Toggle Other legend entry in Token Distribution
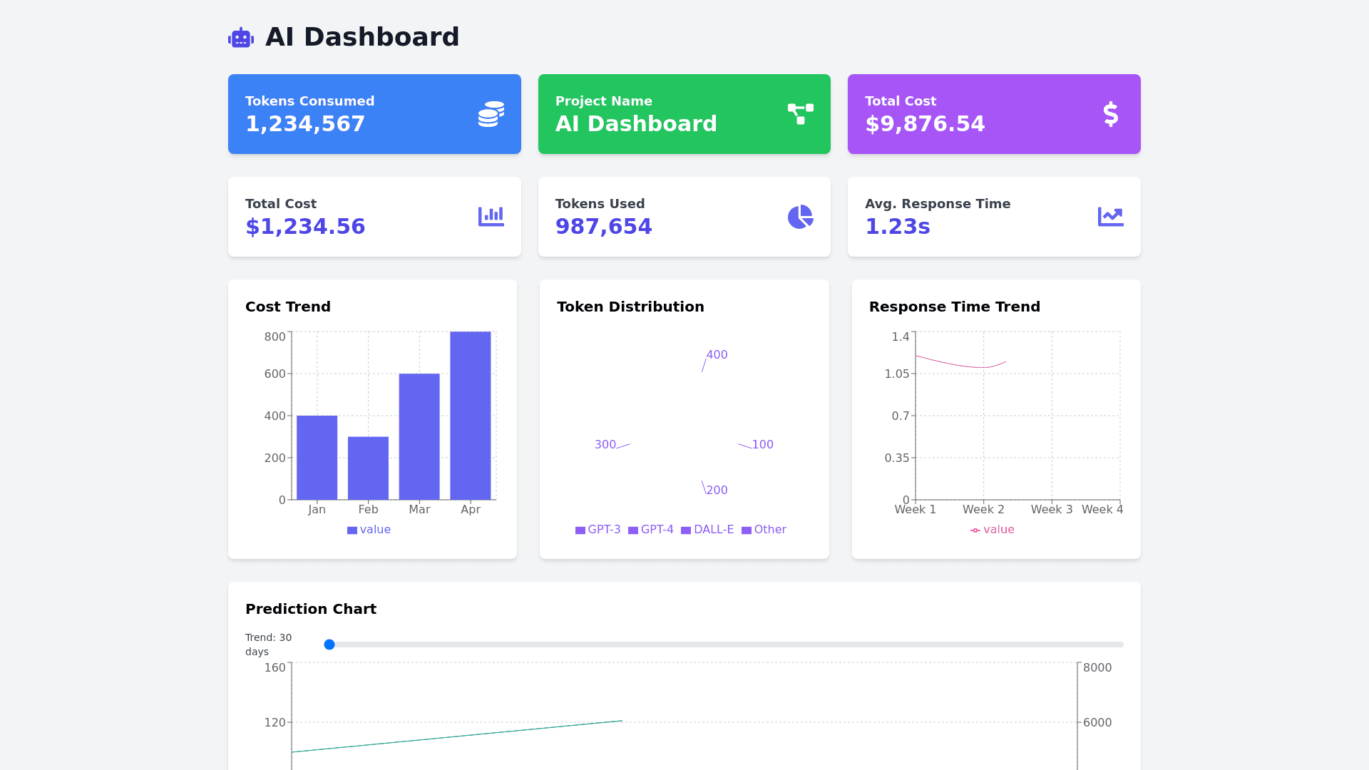 click(x=764, y=530)
